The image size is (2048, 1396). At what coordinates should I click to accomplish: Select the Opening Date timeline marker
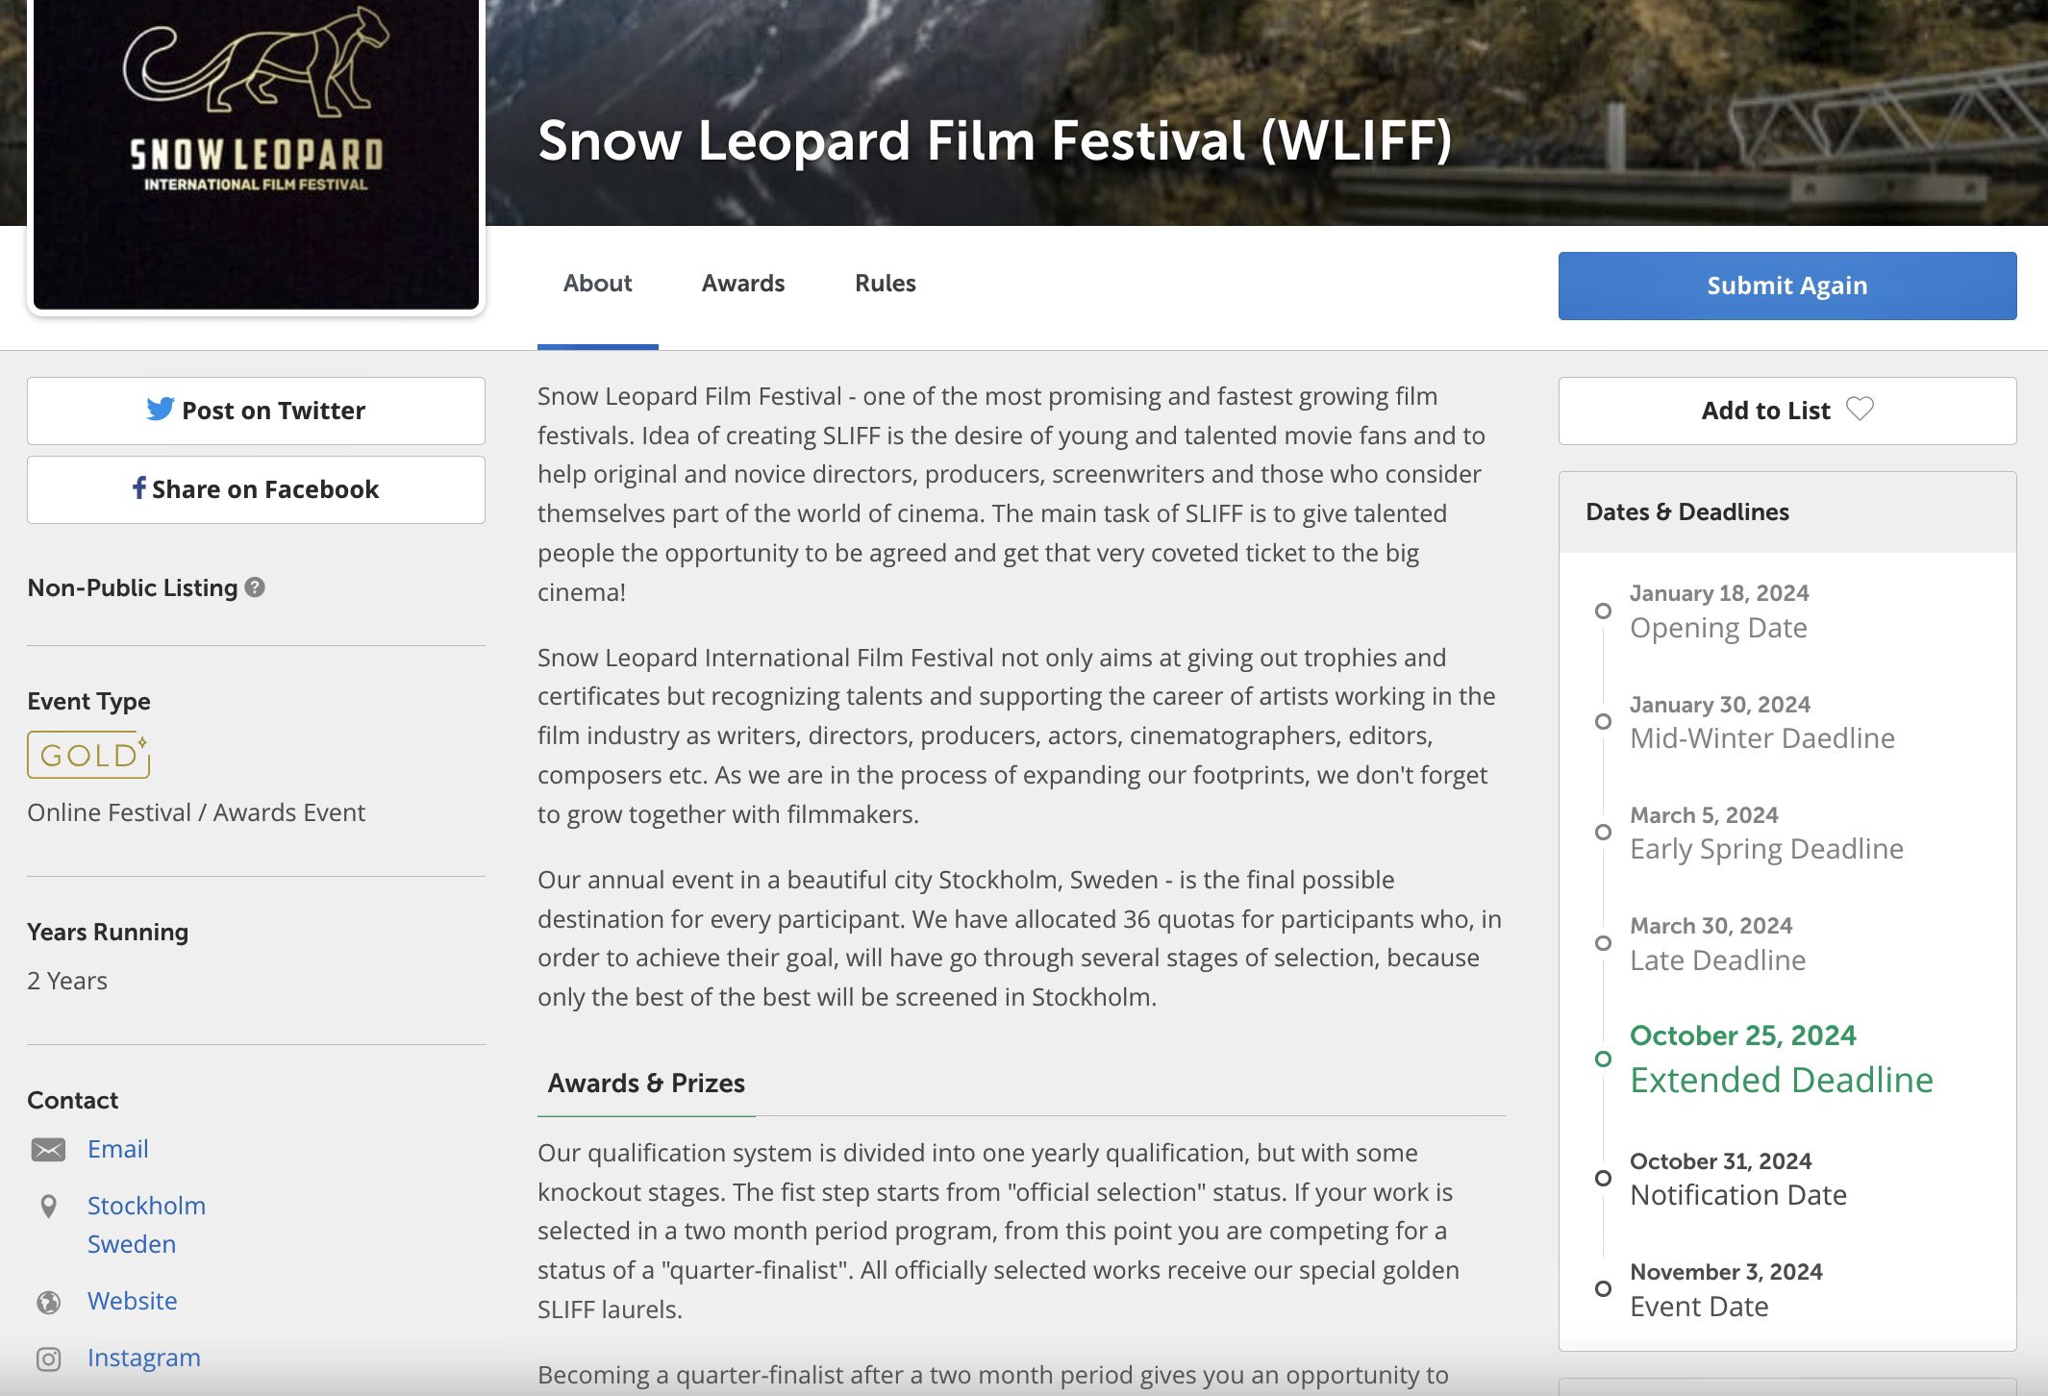pyautogui.click(x=1603, y=611)
